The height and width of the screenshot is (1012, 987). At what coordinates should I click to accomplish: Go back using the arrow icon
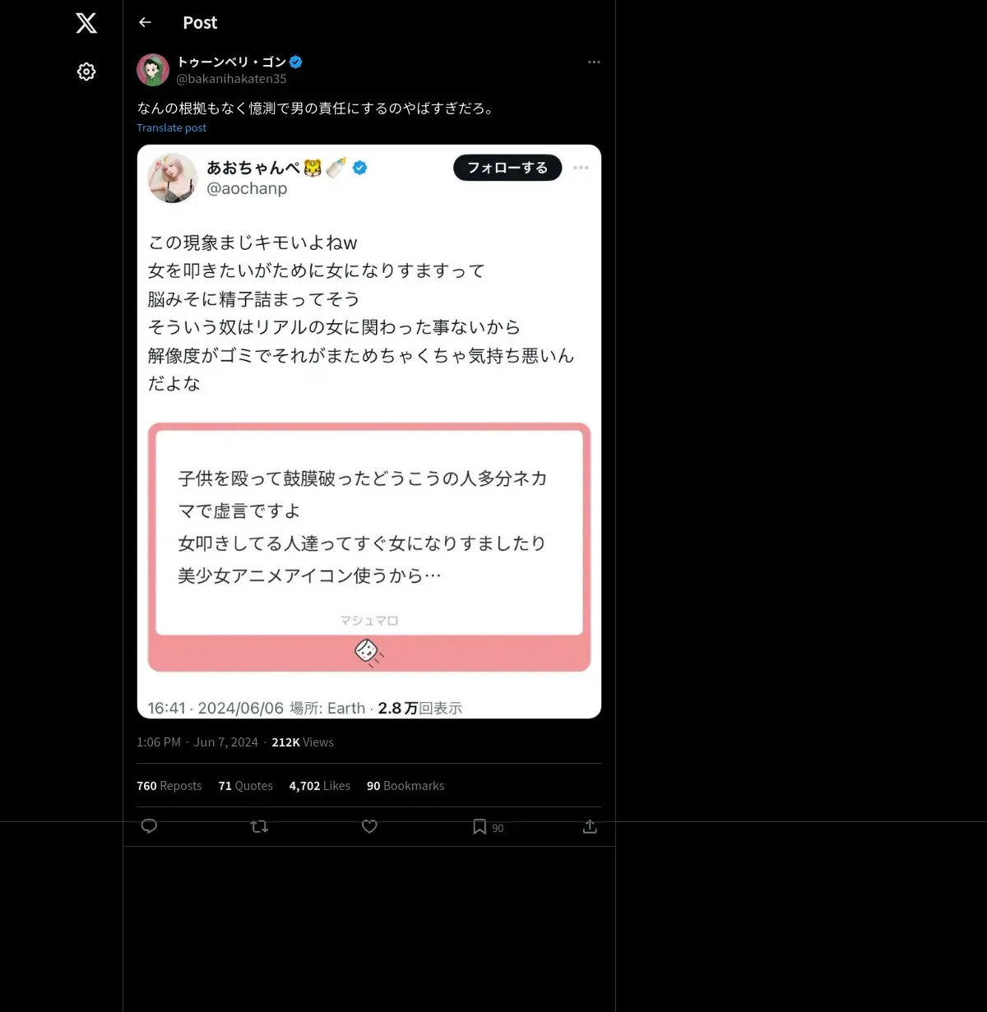tap(146, 23)
